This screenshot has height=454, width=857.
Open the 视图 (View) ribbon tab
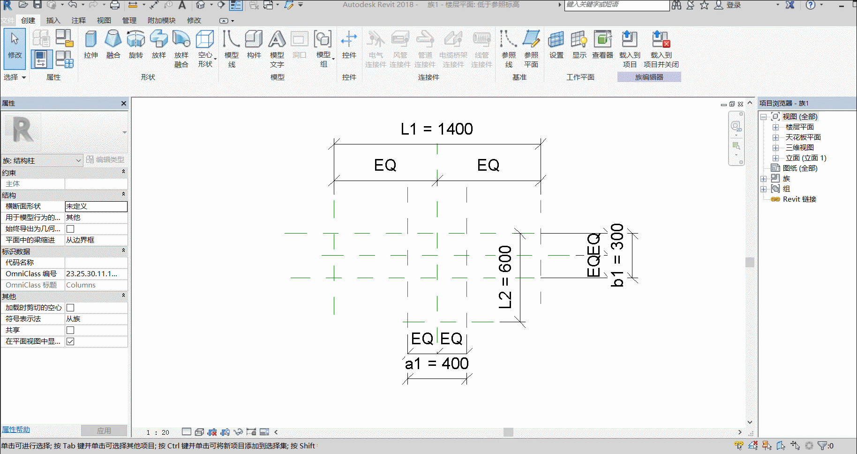click(104, 20)
